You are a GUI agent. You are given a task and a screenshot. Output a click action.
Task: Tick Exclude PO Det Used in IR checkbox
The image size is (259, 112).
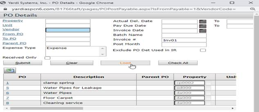tap(203, 50)
